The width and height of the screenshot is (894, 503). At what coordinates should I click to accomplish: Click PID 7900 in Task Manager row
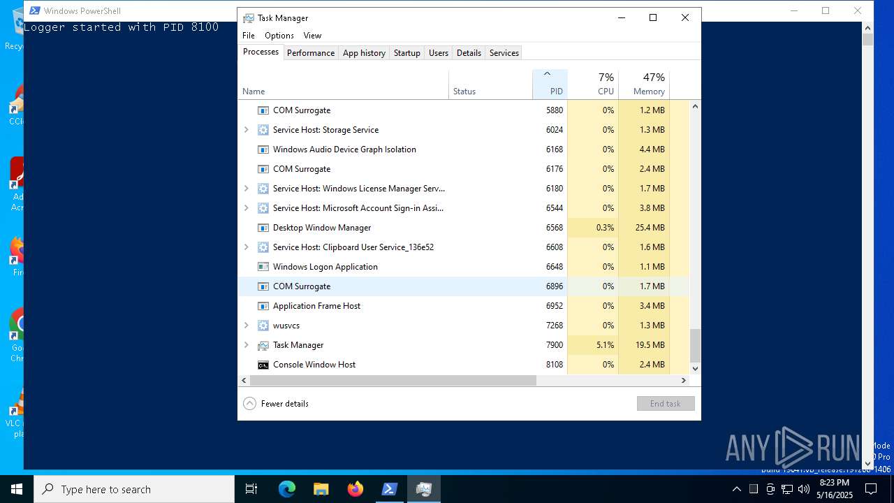tap(555, 345)
